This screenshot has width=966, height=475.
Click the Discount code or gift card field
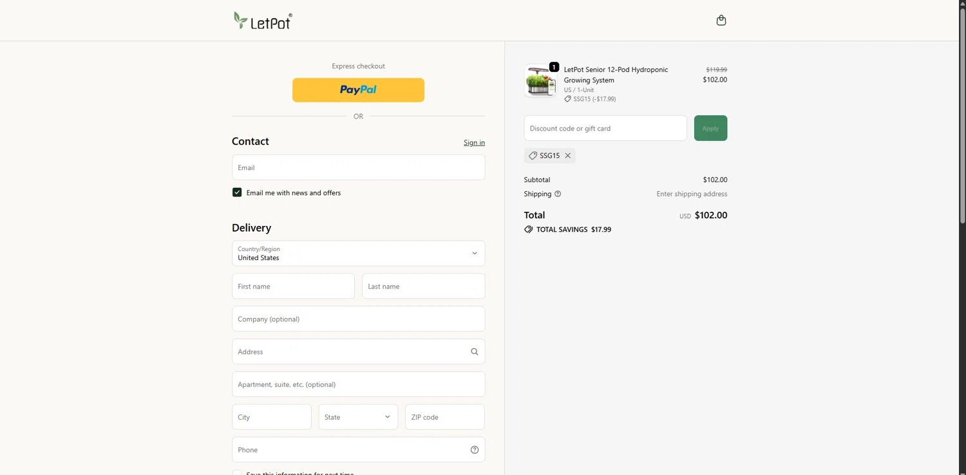(605, 128)
